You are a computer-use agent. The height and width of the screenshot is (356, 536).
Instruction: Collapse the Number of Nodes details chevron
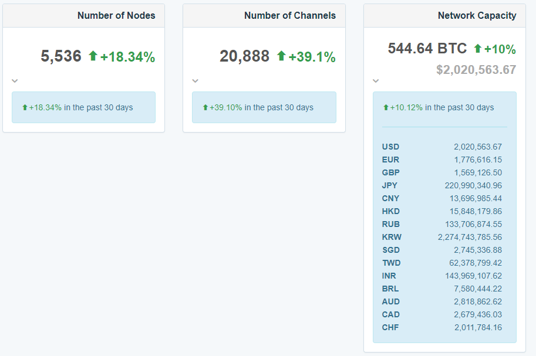coord(15,81)
